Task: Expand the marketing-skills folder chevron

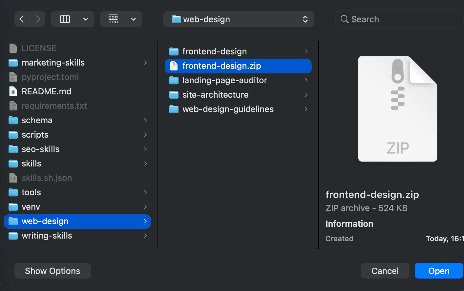Action: pos(145,63)
